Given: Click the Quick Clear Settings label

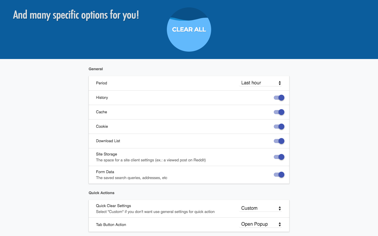Looking at the screenshot, I should 113,206.
